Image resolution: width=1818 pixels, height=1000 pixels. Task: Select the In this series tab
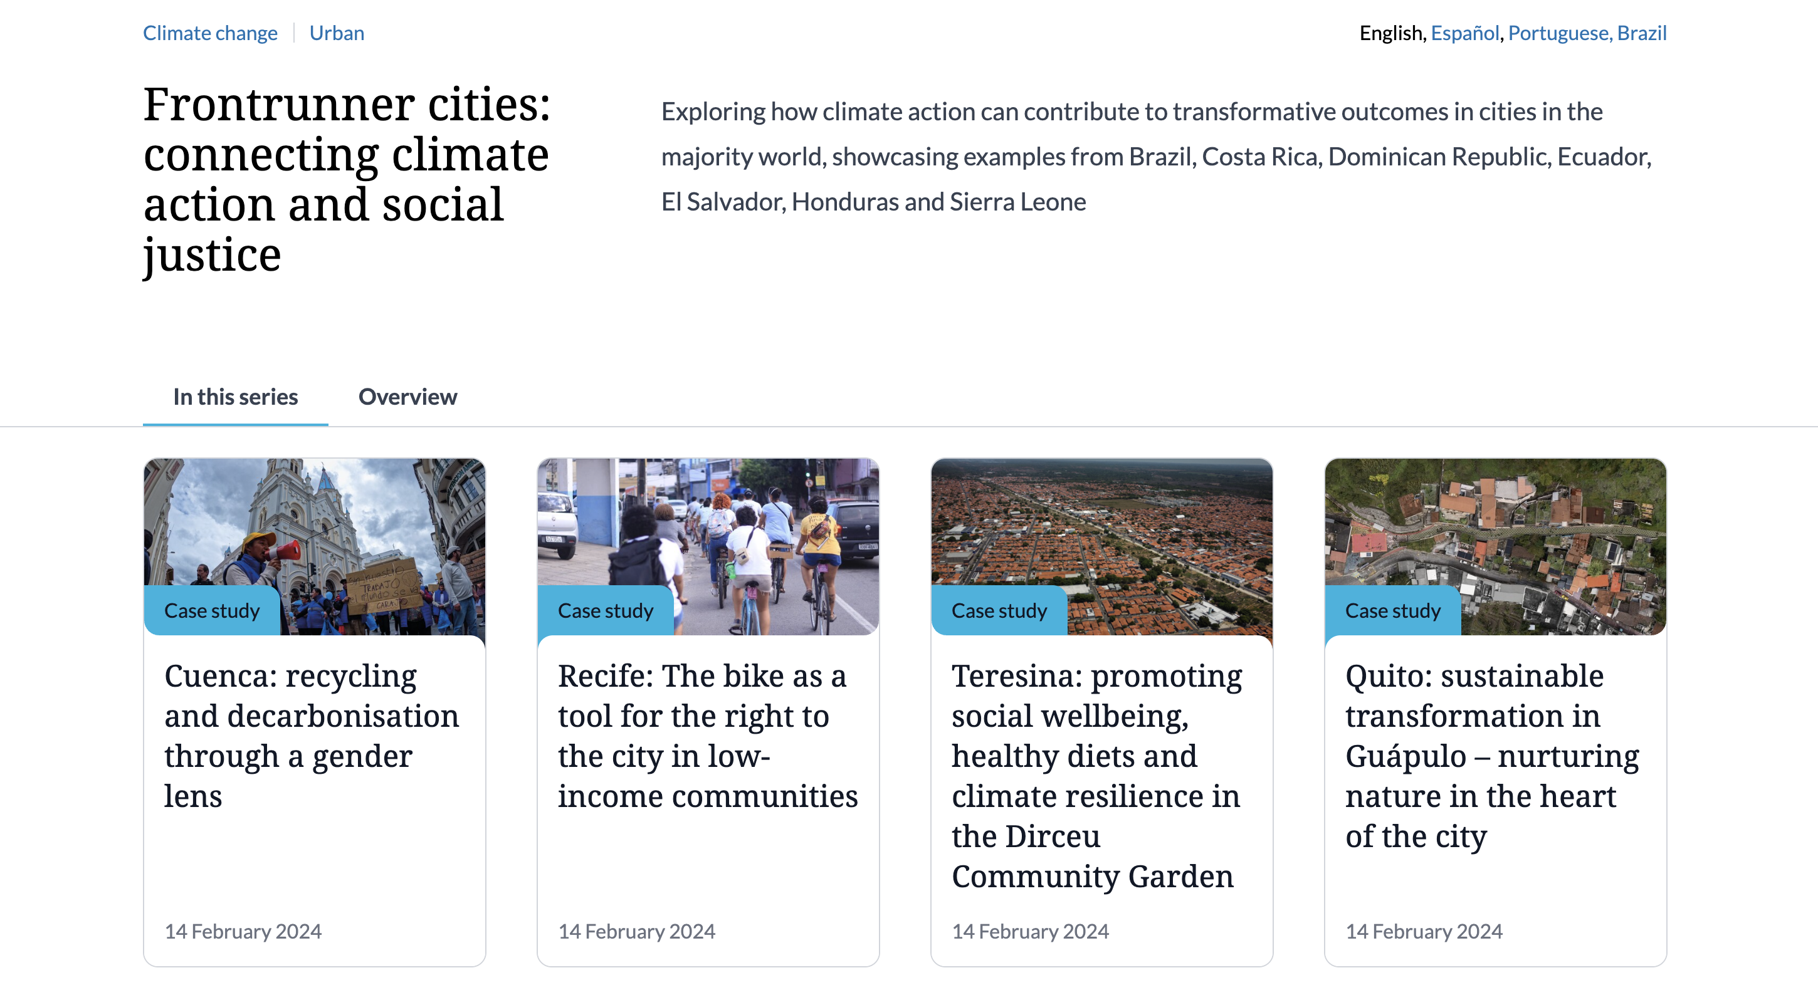235,397
